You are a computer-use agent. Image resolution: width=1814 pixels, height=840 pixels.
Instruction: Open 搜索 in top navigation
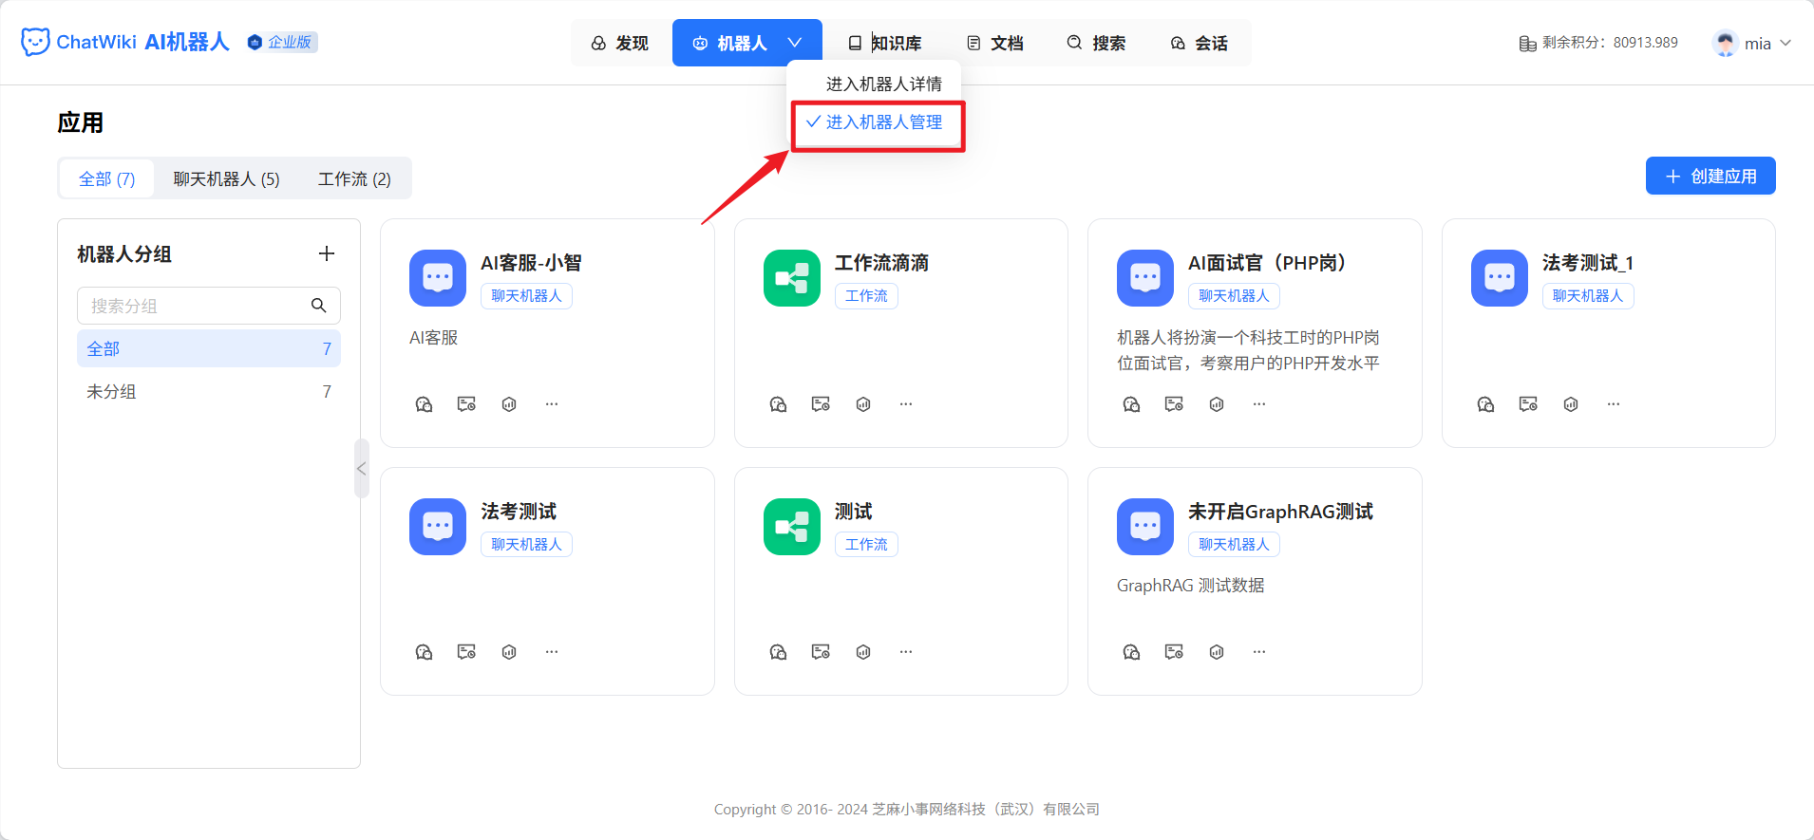[x=1097, y=44]
